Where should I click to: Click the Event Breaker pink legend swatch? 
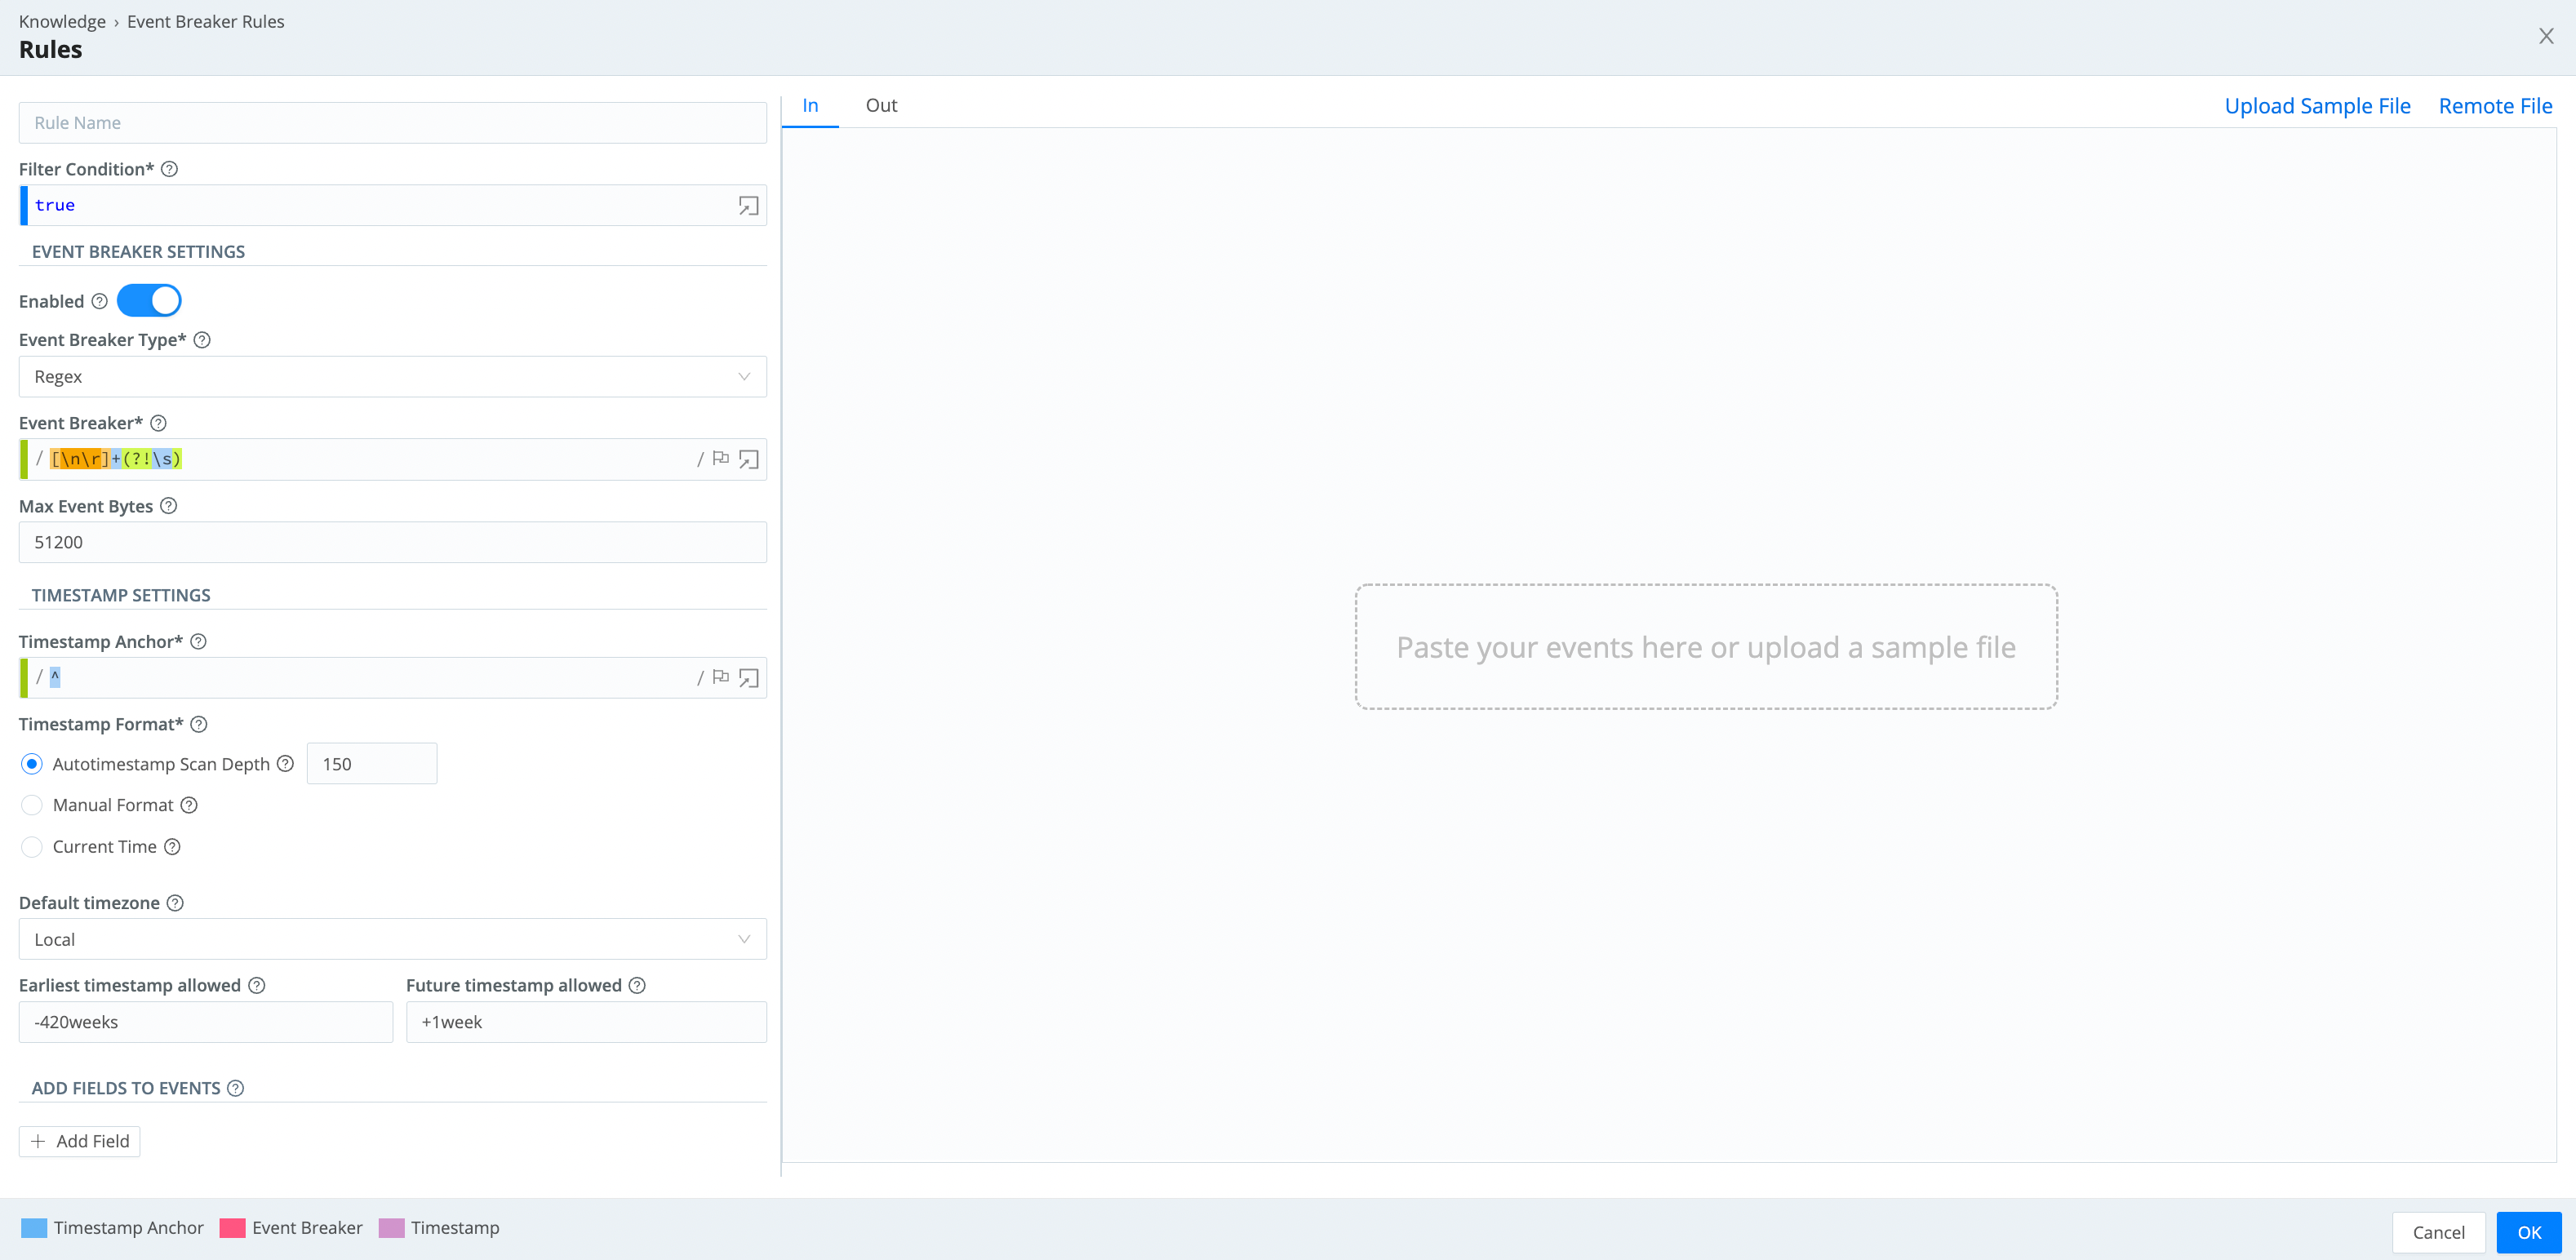pos(232,1228)
